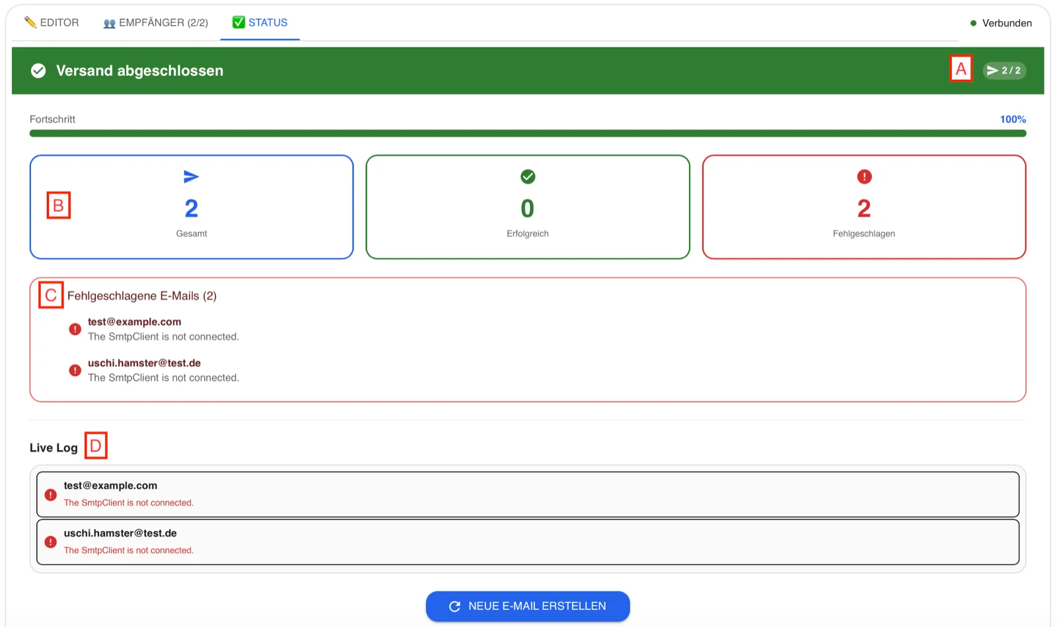Click the 100% progress value
The image size is (1057, 627).
click(x=1013, y=120)
